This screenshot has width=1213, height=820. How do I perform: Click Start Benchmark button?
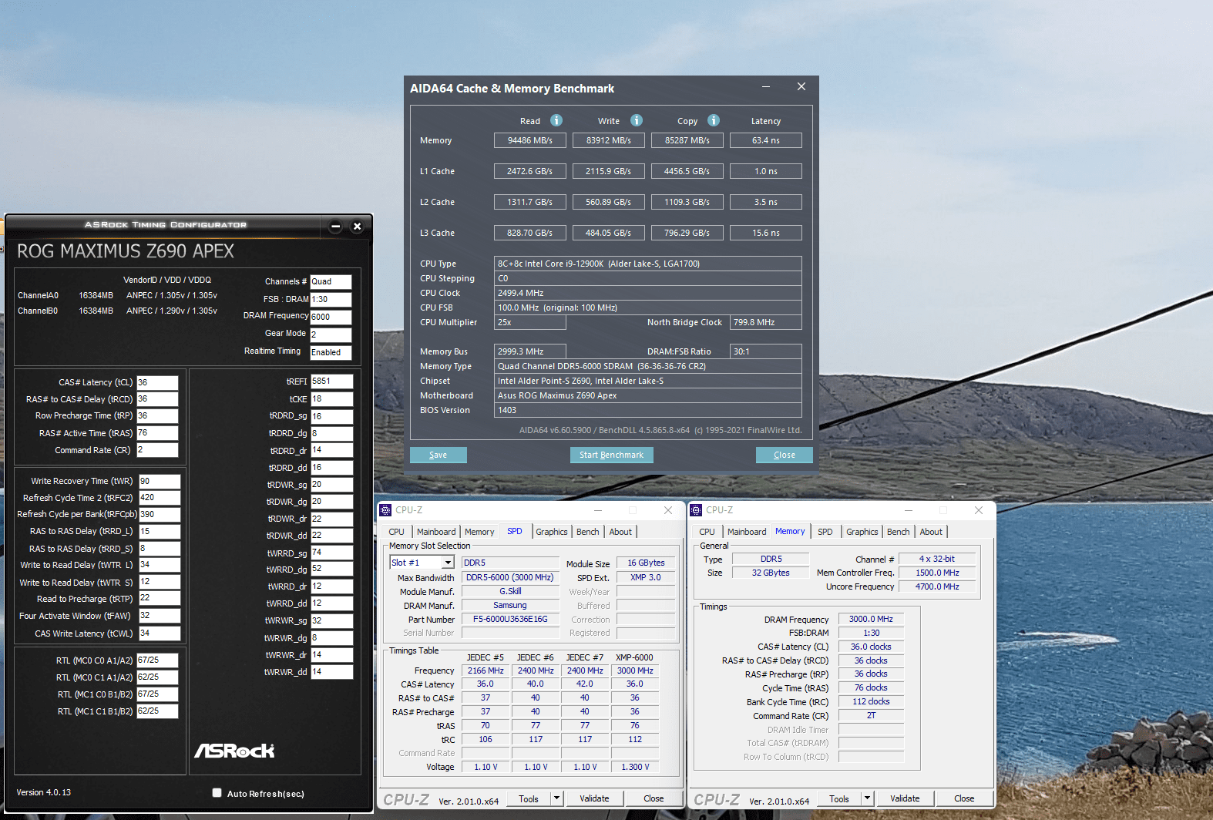point(612,455)
